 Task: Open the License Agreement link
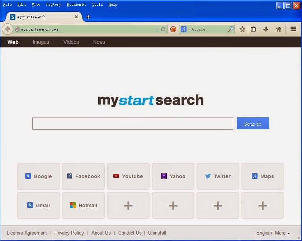pyautogui.click(x=27, y=233)
